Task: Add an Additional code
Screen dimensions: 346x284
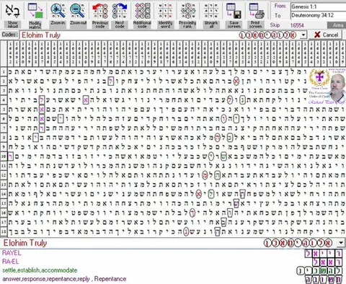Action: click(x=142, y=15)
